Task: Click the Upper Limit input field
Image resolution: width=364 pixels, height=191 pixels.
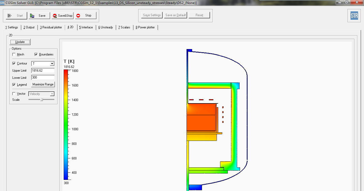Action: coord(43,71)
